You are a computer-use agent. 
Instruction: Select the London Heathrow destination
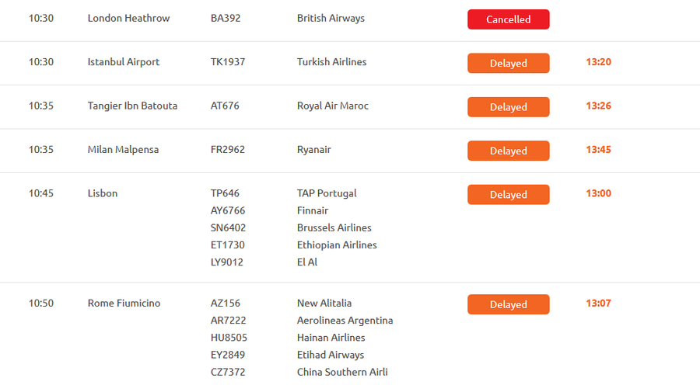click(128, 18)
